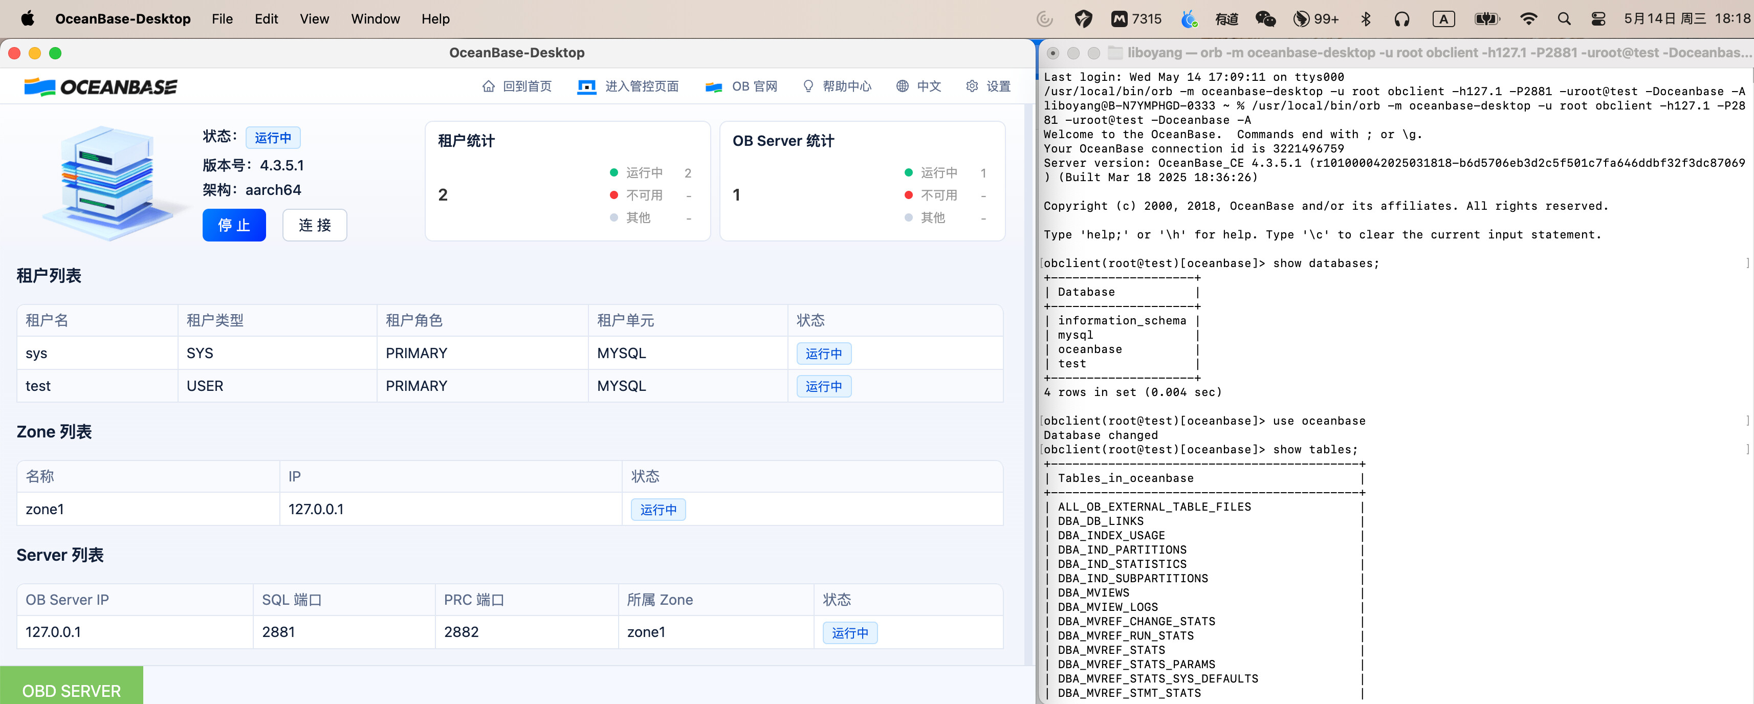Go to 回到首页 home link
This screenshot has height=704, width=1754.
(x=527, y=86)
